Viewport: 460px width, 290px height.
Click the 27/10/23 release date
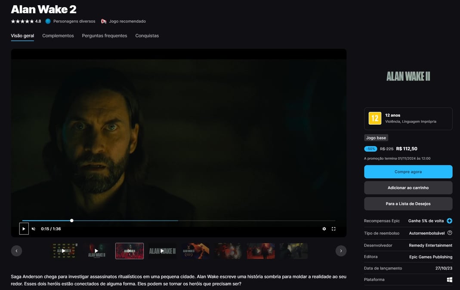[444, 269]
